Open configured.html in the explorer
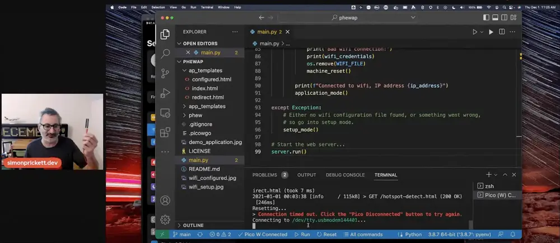Image resolution: width=560 pixels, height=243 pixels. (212, 79)
